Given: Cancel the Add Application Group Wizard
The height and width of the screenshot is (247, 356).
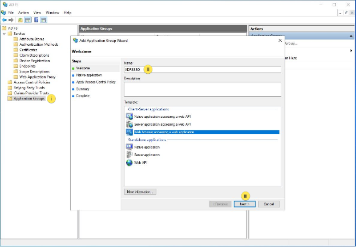Looking at the screenshot, I should click(x=269, y=204).
